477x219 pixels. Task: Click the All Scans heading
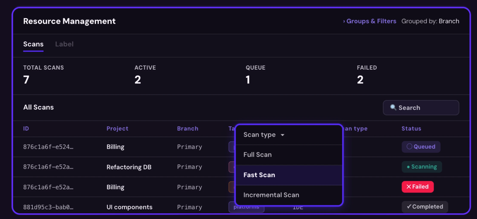[38, 107]
